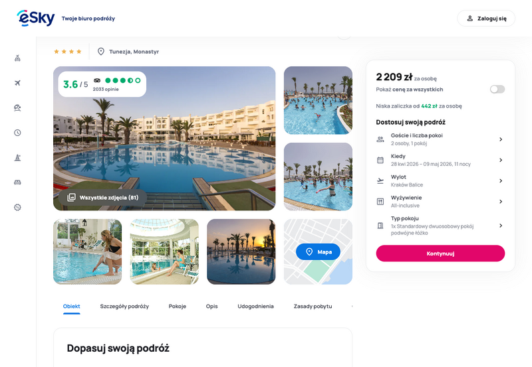The width and height of the screenshot is (532, 367).
Task: Click the last-minute clock icon in sidebar
Action: pyautogui.click(x=18, y=133)
